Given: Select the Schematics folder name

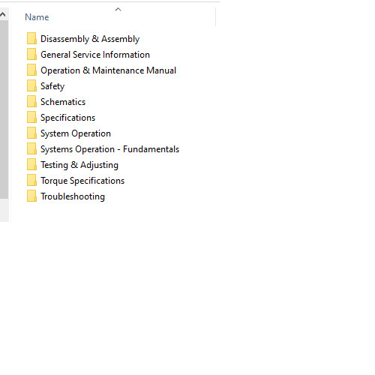Looking at the screenshot, I should (x=63, y=102).
